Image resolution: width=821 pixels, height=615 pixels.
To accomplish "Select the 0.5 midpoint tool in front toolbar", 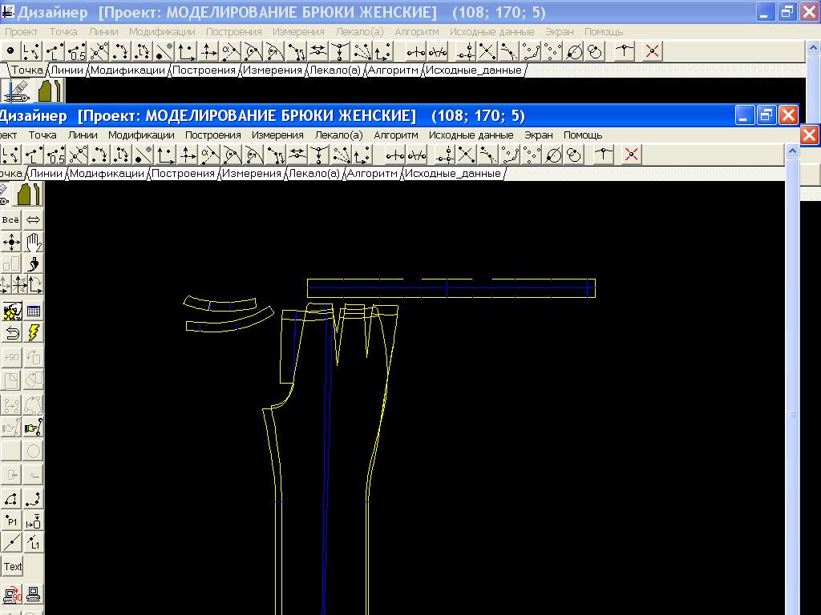I will [x=55, y=155].
